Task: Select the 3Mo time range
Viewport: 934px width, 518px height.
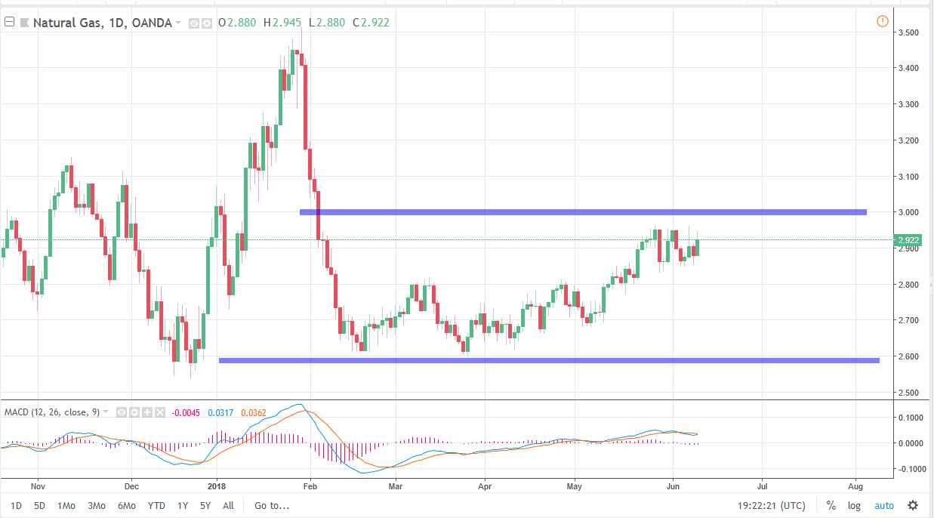Action: click(96, 505)
